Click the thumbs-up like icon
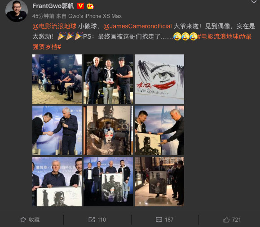This screenshot has width=260, height=227. coord(226,219)
